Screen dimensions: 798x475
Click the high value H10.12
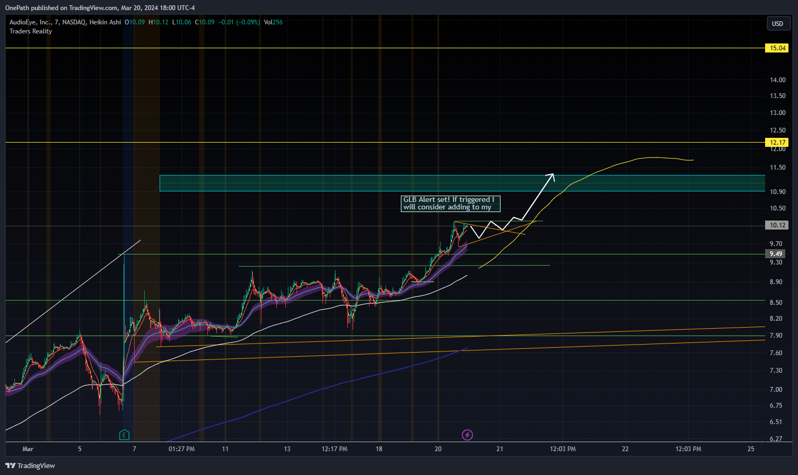point(159,22)
